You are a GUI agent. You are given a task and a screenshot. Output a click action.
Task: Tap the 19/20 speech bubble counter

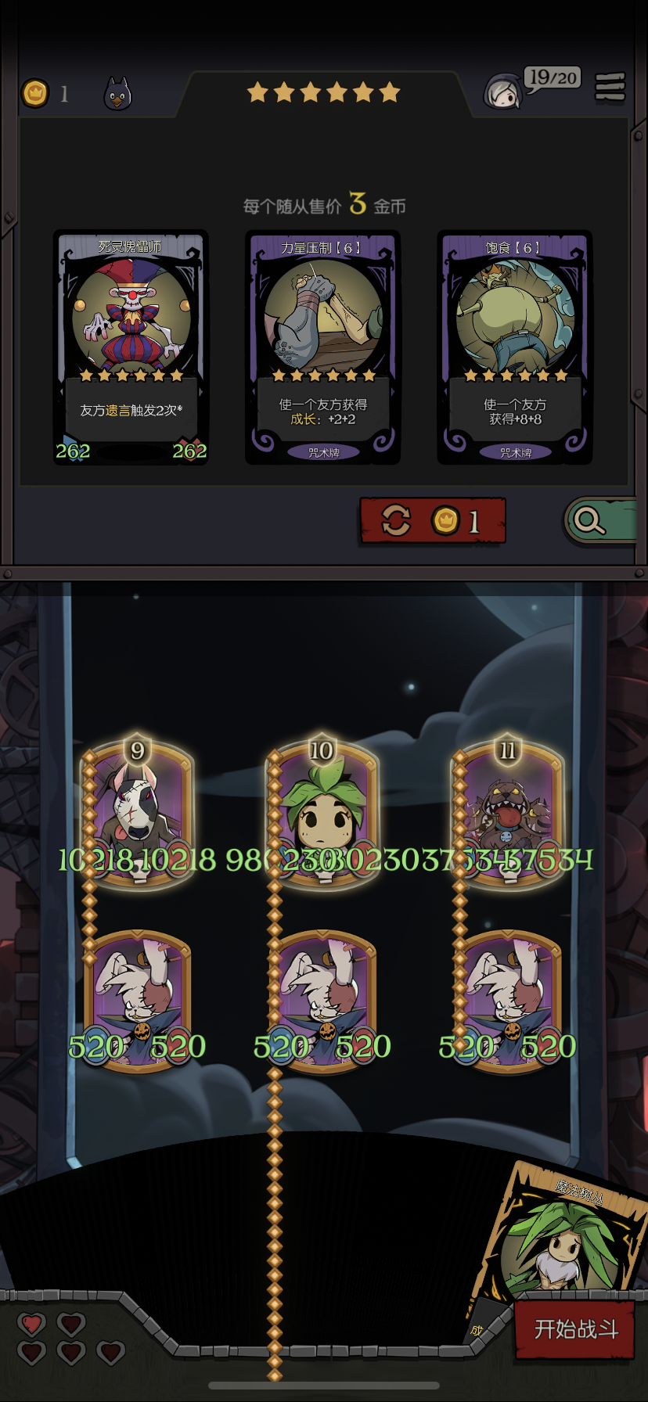[x=553, y=78]
